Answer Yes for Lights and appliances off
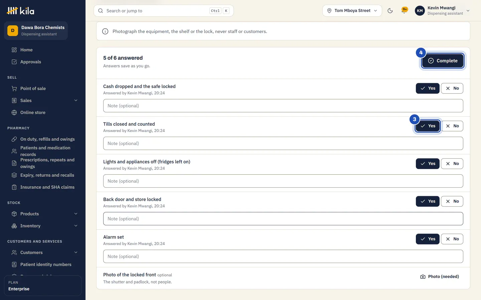 [428, 164]
